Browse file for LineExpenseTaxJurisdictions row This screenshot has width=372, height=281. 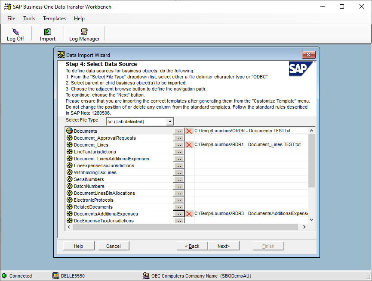coord(178,165)
